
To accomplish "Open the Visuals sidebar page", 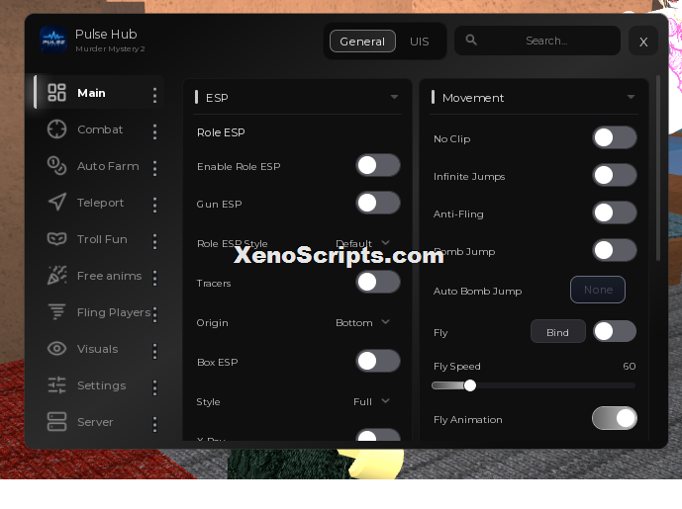I will point(97,349).
